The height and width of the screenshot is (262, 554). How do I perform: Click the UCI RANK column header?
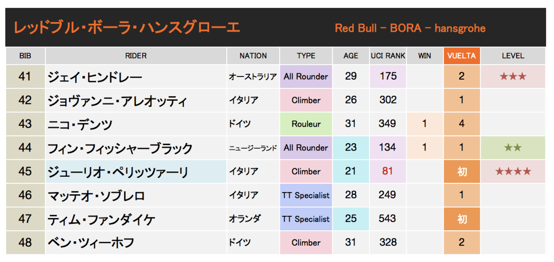click(388, 56)
